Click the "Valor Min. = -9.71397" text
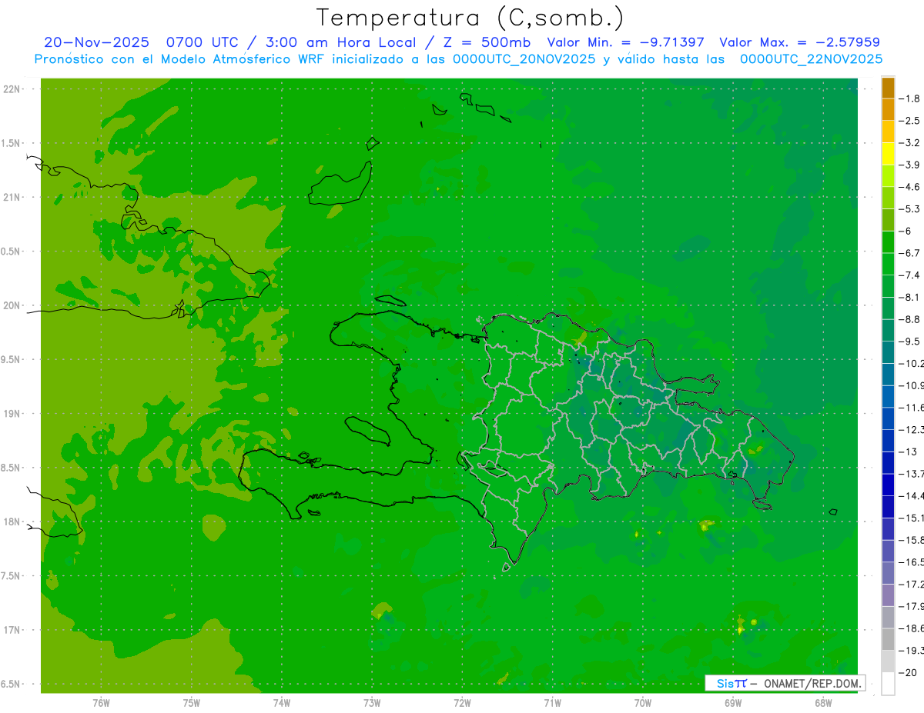This screenshot has width=924, height=713. coord(626,42)
